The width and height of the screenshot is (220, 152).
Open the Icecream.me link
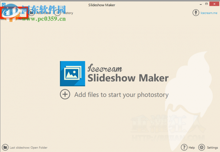[209, 13]
